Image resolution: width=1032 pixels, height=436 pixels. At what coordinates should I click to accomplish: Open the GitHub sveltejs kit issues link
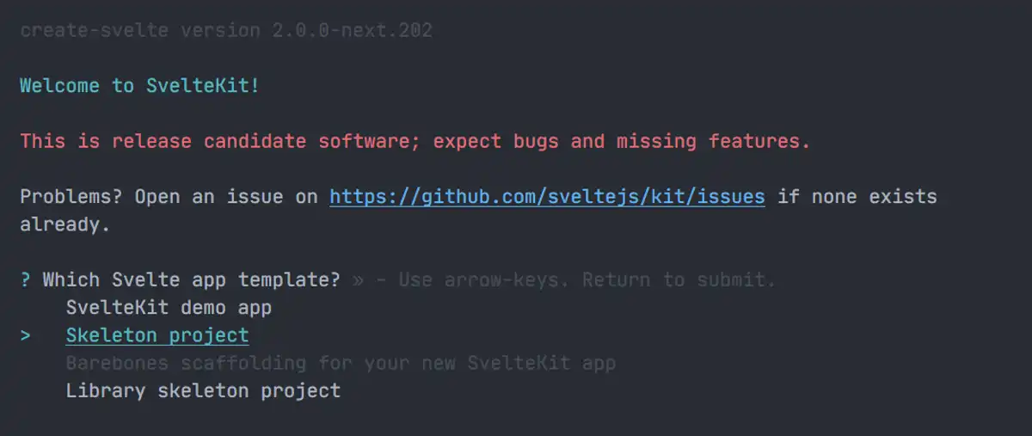(547, 197)
